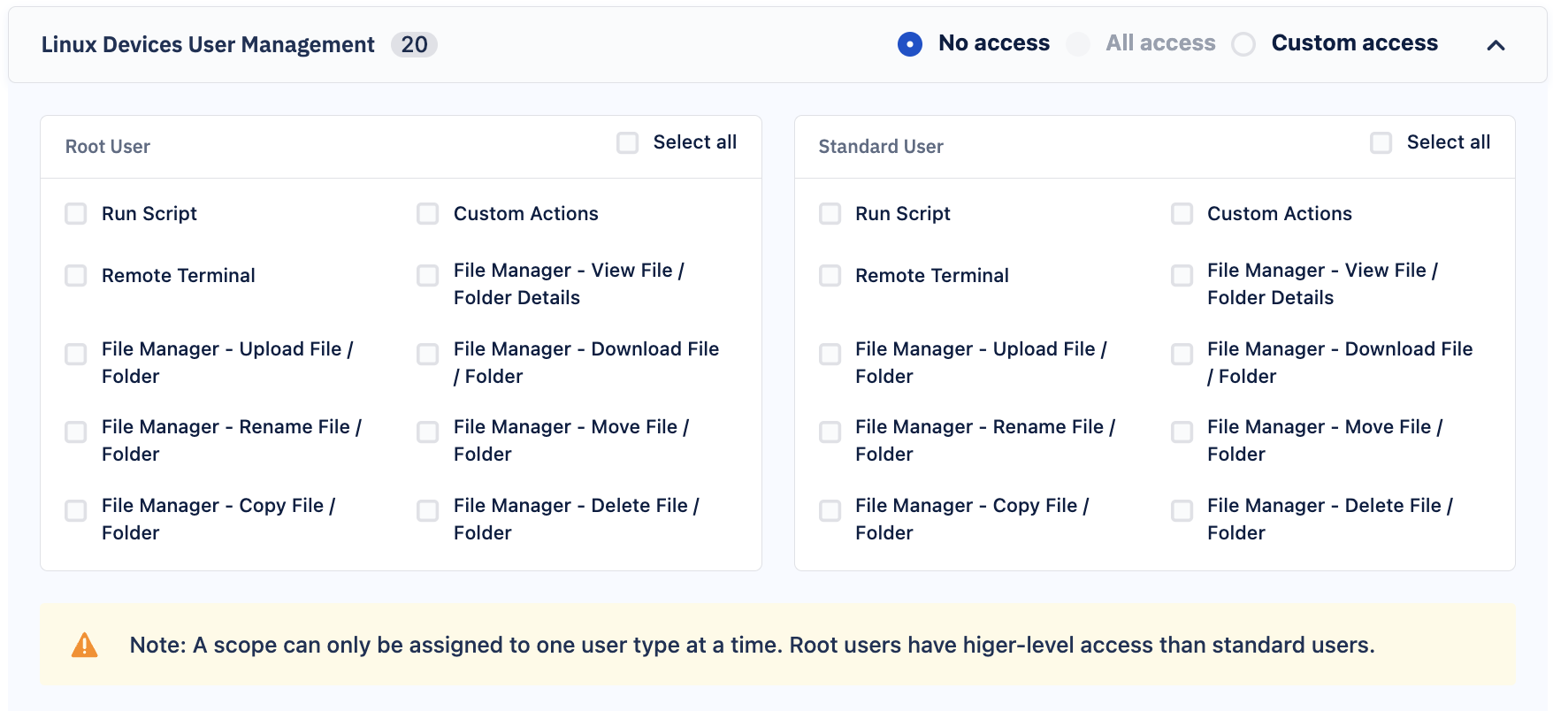The image size is (1553, 711).
Task: Enable Remote Terminal for Standard User
Action: coord(830,276)
